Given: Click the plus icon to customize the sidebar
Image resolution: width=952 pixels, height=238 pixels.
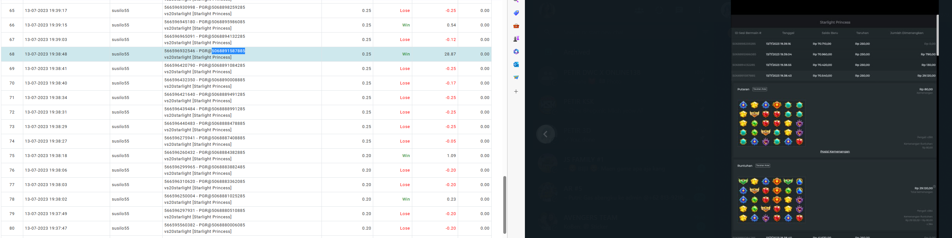Looking at the screenshot, I should click(516, 92).
